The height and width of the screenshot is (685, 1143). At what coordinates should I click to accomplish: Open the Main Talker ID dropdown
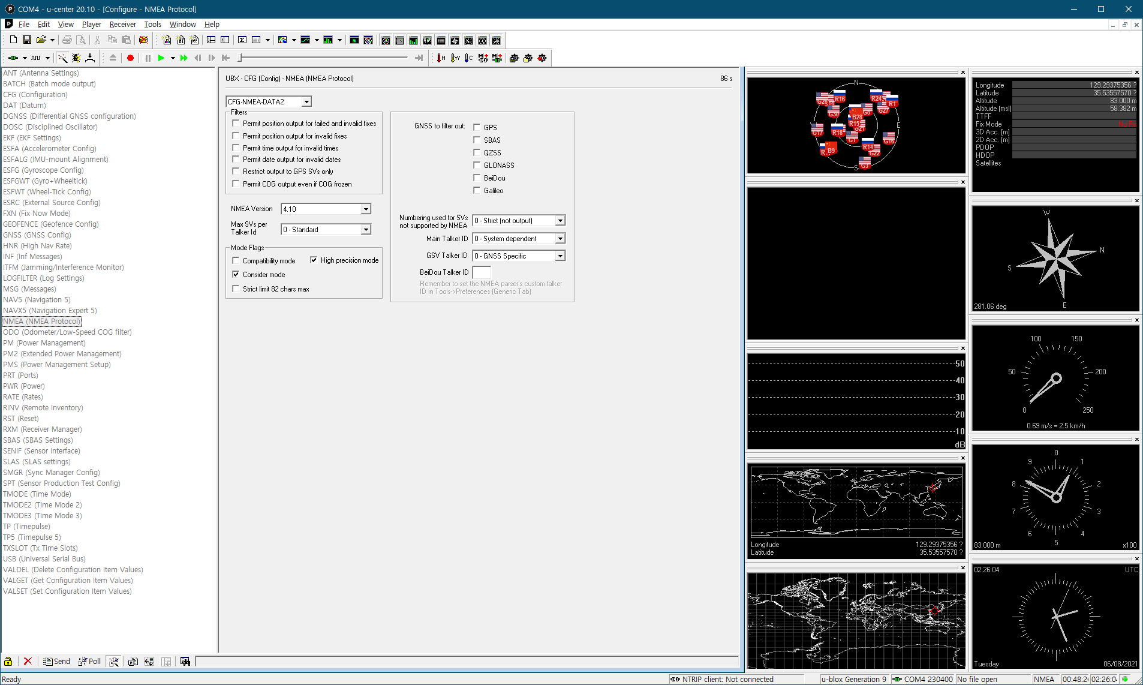560,238
